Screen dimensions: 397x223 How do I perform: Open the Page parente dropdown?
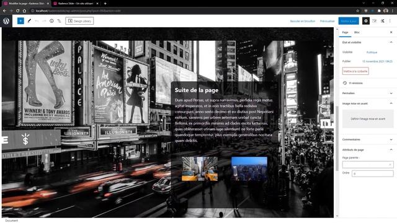tap(368, 165)
